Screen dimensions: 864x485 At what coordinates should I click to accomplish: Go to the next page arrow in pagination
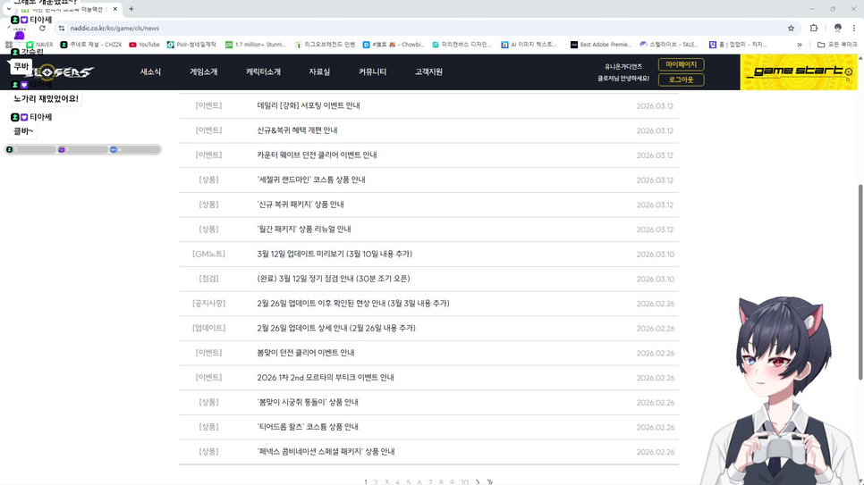coord(478,481)
